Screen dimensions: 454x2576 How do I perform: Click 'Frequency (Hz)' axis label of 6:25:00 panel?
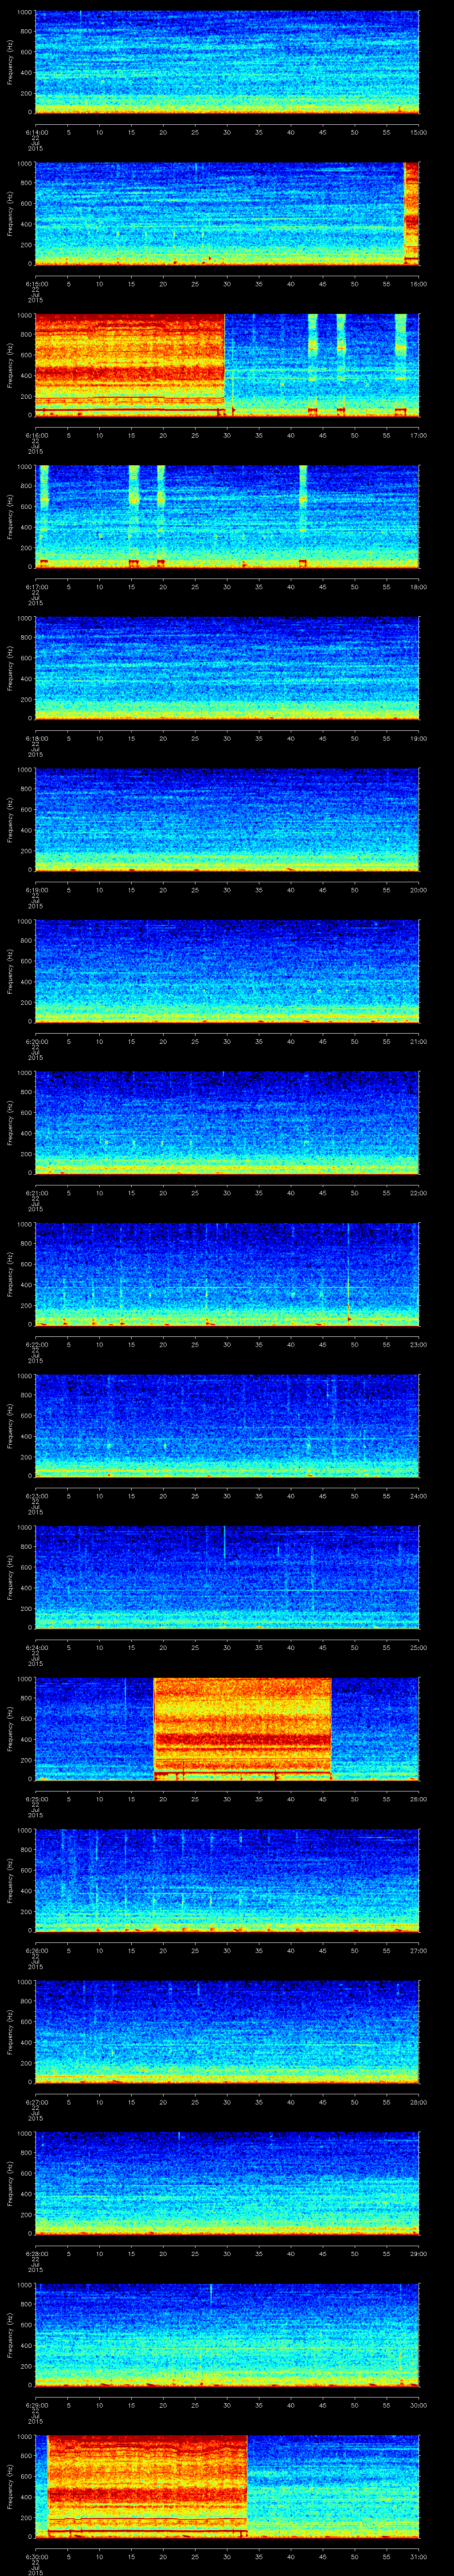pyautogui.click(x=10, y=1729)
